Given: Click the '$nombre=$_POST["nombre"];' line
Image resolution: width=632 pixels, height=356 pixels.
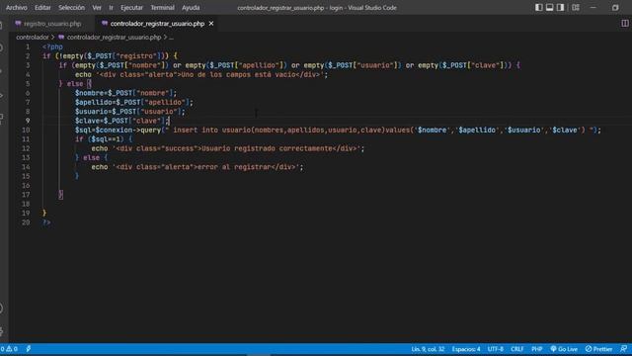Looking at the screenshot, I should [125, 93].
